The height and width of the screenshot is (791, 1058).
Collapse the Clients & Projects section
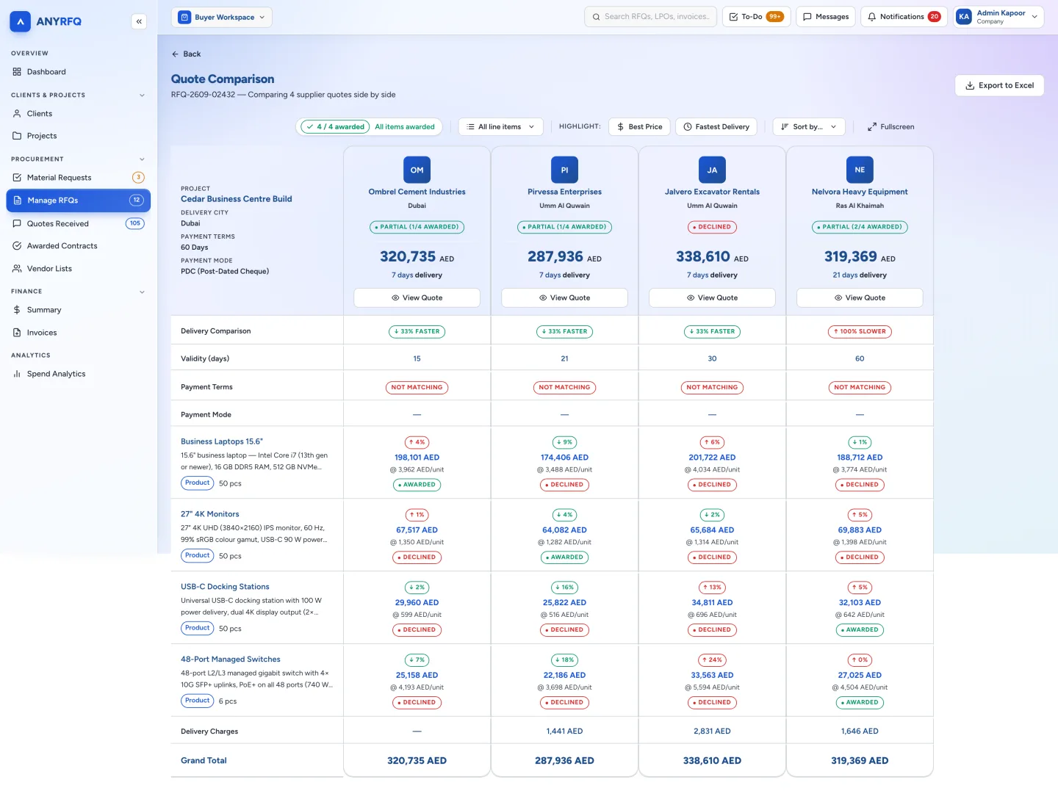pyautogui.click(x=142, y=95)
